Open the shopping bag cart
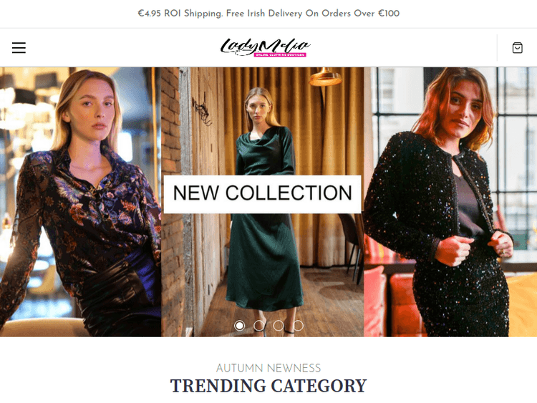Image resolution: width=537 pixels, height=403 pixels. tap(517, 47)
